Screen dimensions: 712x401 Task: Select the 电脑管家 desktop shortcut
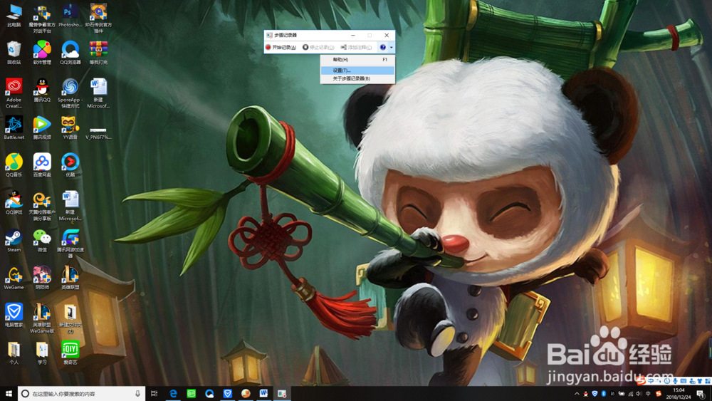coord(14,316)
